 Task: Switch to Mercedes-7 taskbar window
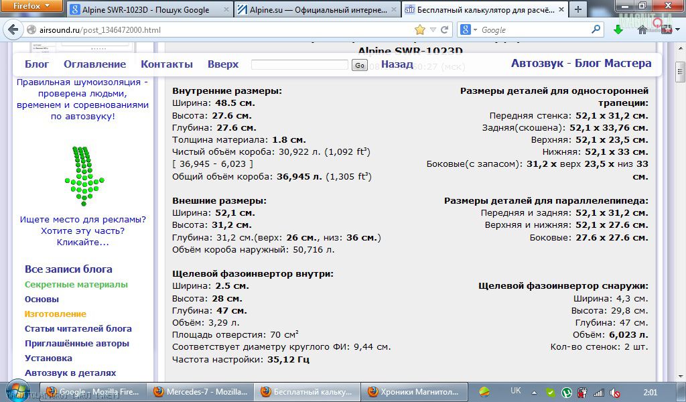(200, 392)
